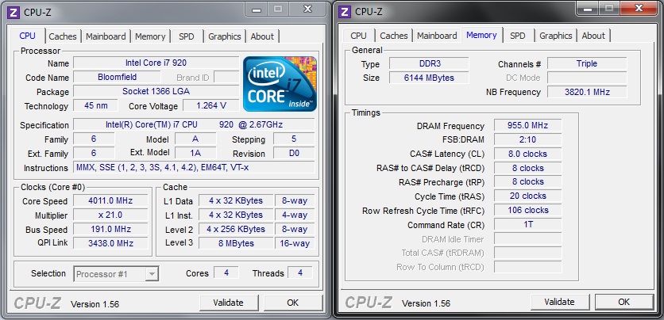
Task: Close the left CPU-Z window
Action: [308, 10]
